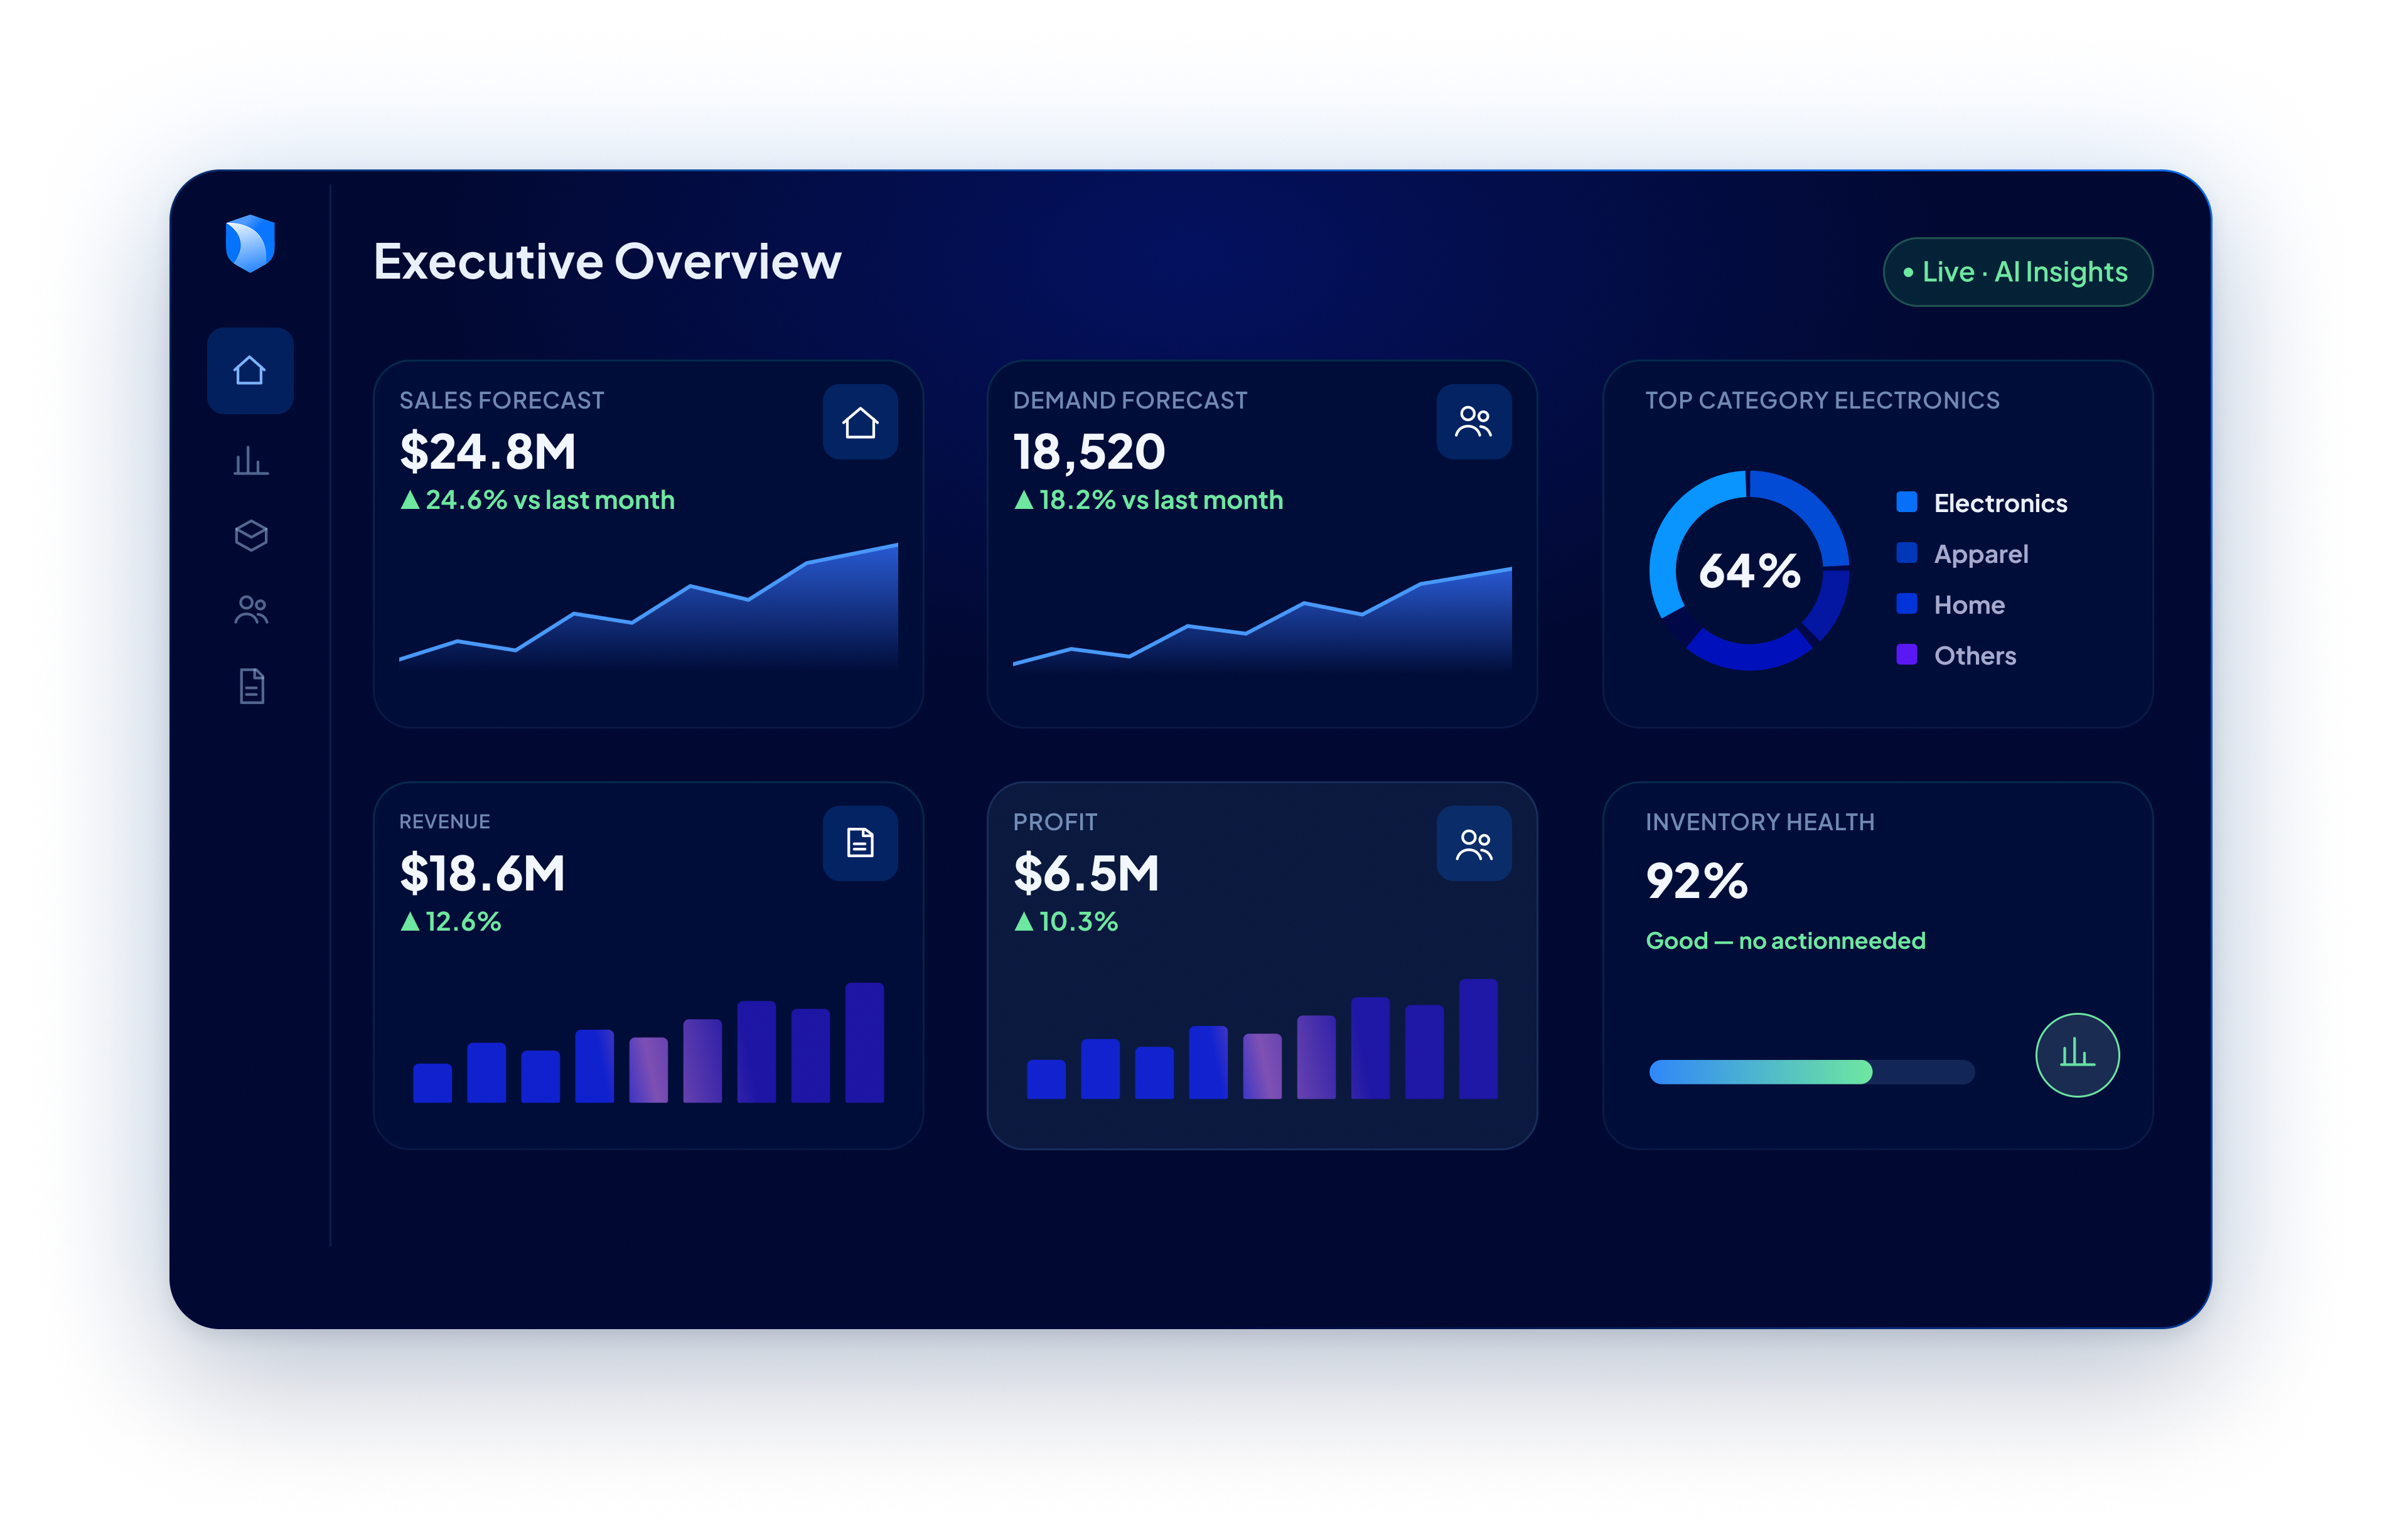The width and height of the screenshot is (2382, 1540).
Task: Click the 64% donut chart
Action: (x=1749, y=570)
